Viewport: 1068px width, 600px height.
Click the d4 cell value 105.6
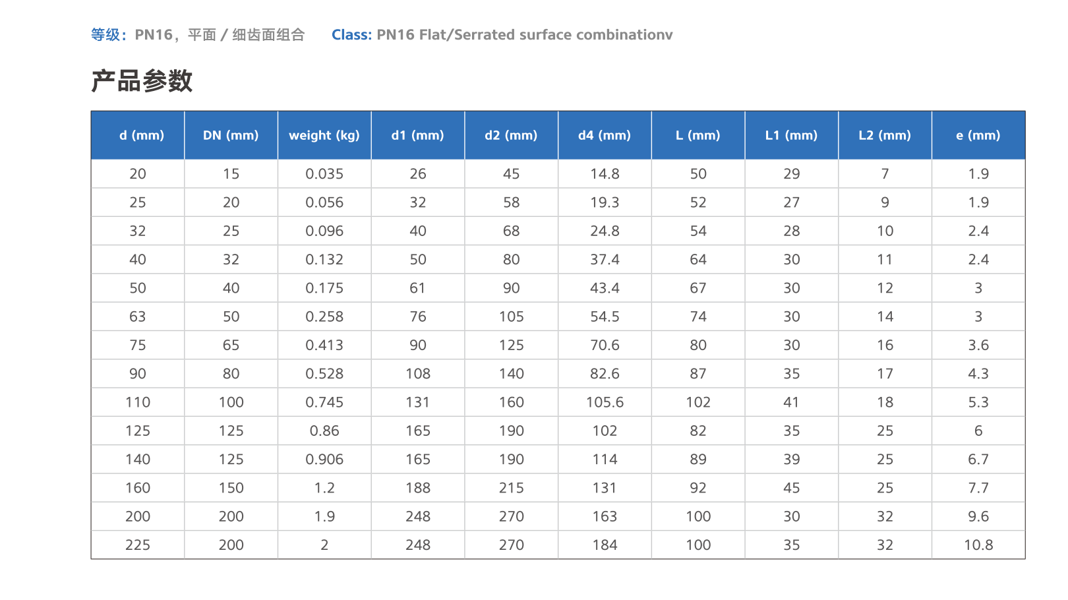coord(605,402)
